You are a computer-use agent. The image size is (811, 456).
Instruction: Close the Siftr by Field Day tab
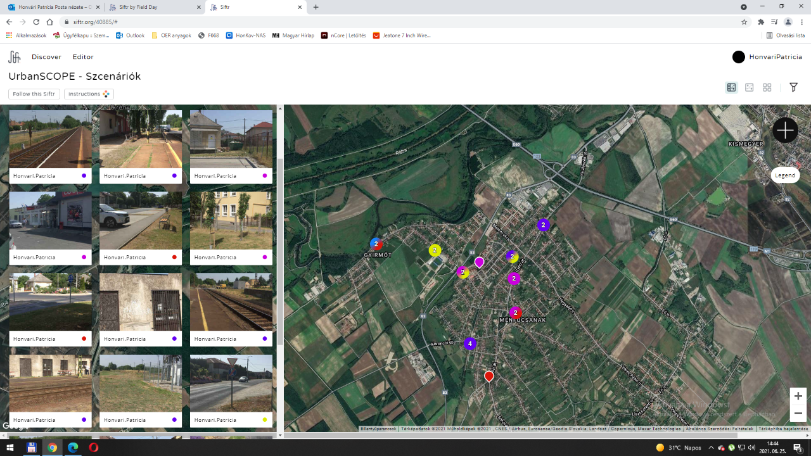point(198,7)
